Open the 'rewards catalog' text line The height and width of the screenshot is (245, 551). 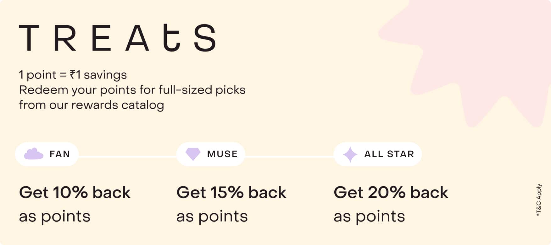tap(92, 105)
